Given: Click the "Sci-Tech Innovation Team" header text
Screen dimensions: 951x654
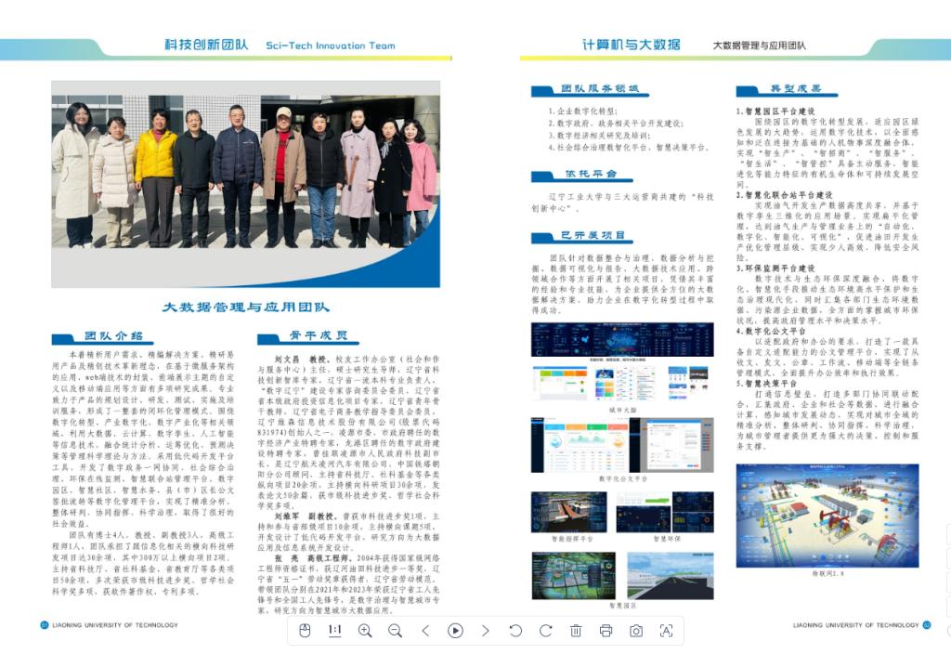Looking at the screenshot, I should [x=330, y=45].
